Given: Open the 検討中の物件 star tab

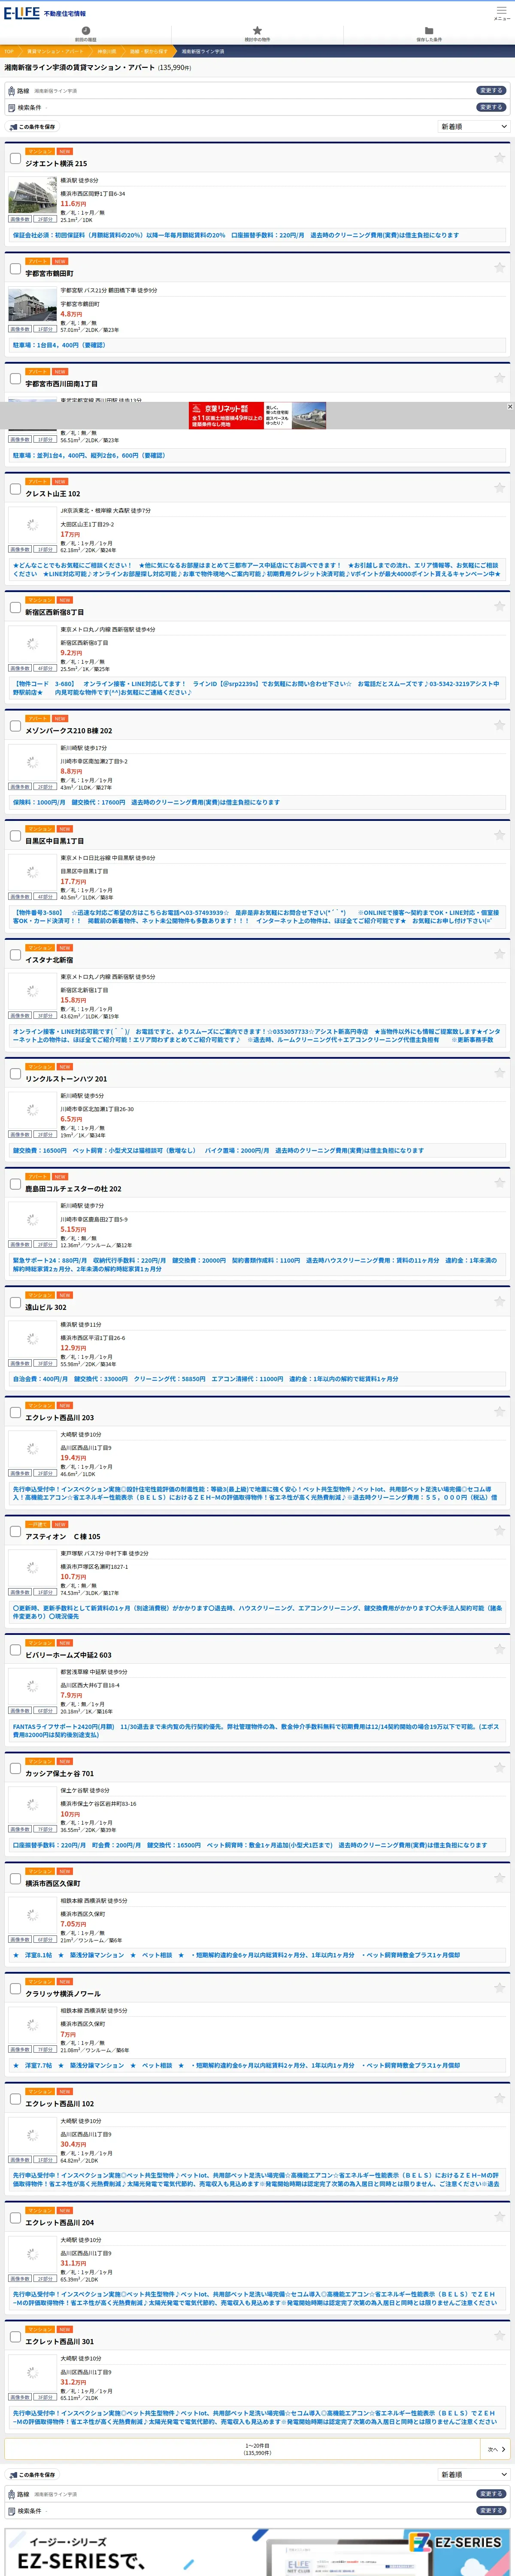Looking at the screenshot, I should (257, 34).
